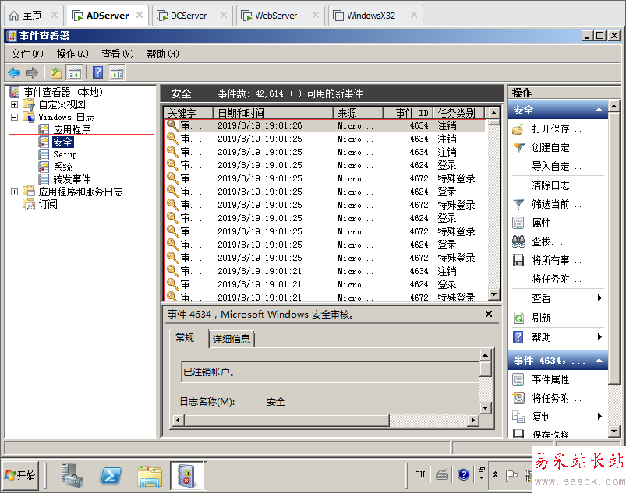
Task: Click the preview horizontal scrollbar right arrow
Action: 473,420
